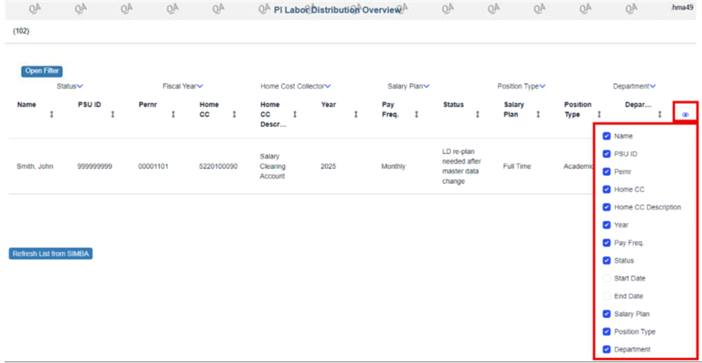The image size is (702, 363).
Task: Click the Name column header
Action: 26,105
